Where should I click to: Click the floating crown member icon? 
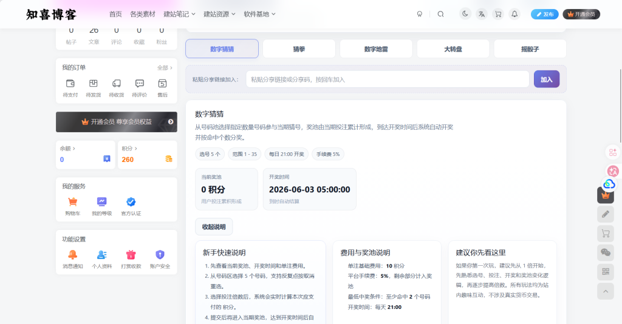(x=606, y=195)
